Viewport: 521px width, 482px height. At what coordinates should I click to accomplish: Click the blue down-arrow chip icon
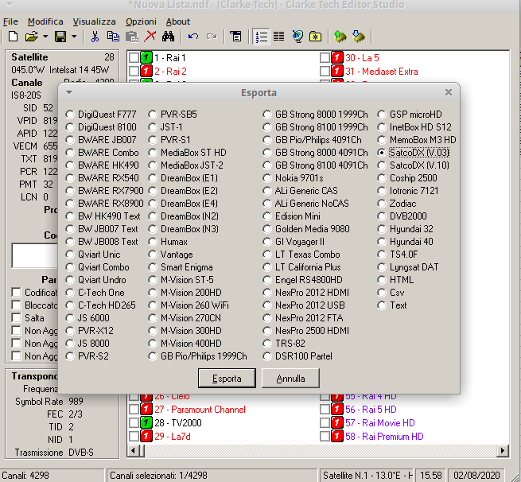coord(358,37)
